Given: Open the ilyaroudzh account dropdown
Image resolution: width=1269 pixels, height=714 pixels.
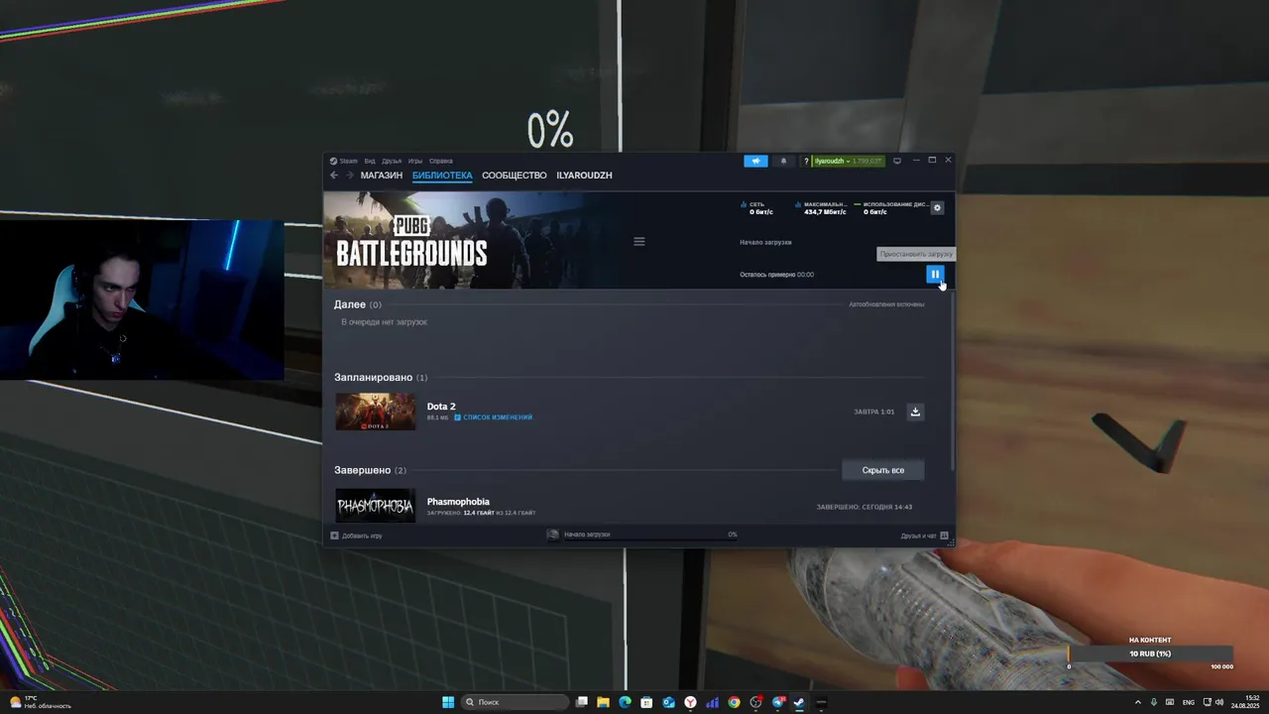Looking at the screenshot, I should coord(848,161).
